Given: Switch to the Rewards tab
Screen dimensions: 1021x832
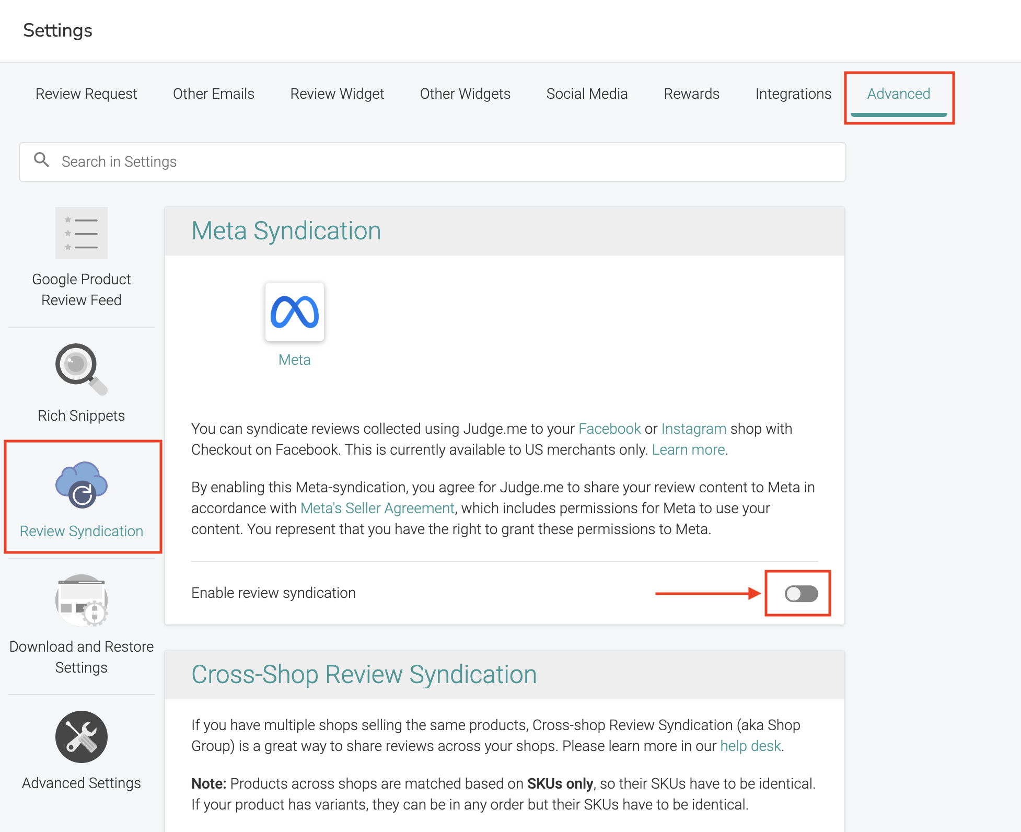Looking at the screenshot, I should [x=691, y=94].
